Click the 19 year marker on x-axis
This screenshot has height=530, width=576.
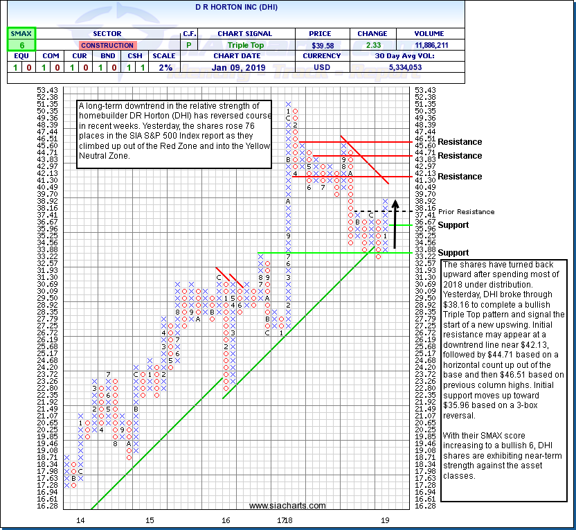385,519
